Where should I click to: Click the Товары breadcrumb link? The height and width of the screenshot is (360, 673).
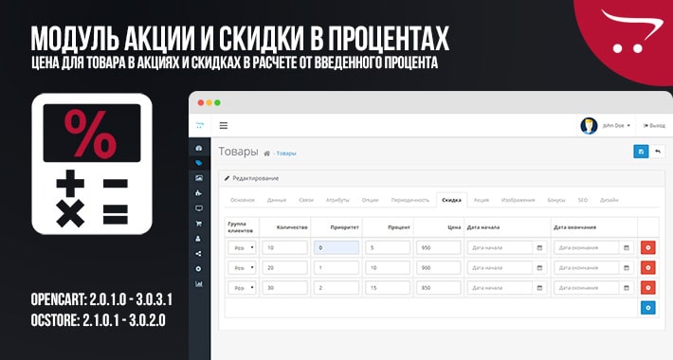[x=286, y=153]
